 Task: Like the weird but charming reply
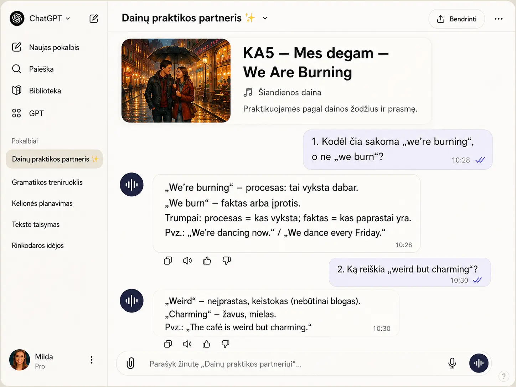(206, 344)
